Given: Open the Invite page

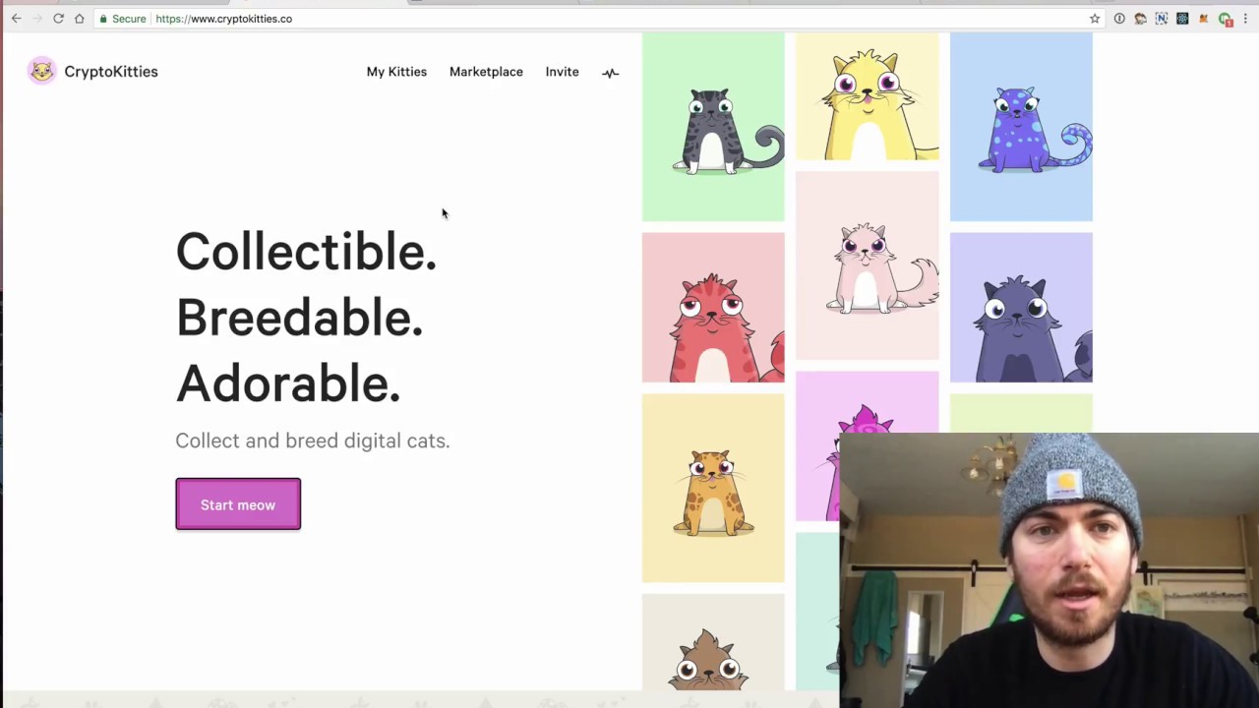Looking at the screenshot, I should click(x=562, y=72).
